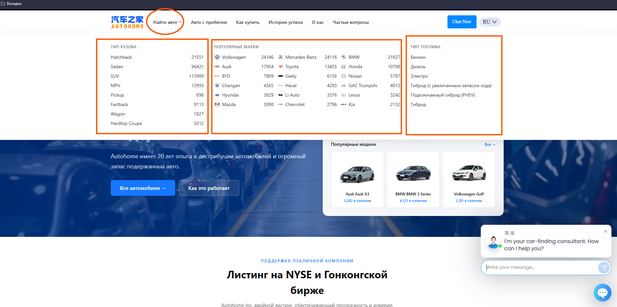Image resolution: width=617 pixels, height=307 pixels.
Task: Open the О нас menu item
Action: coord(318,22)
